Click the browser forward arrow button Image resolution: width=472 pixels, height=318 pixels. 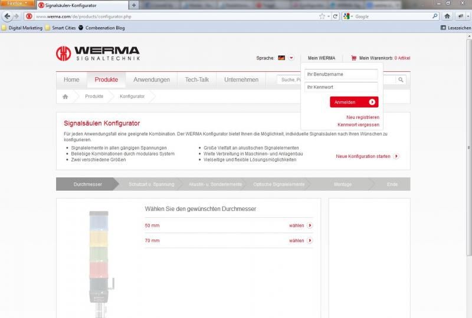[x=17, y=16]
